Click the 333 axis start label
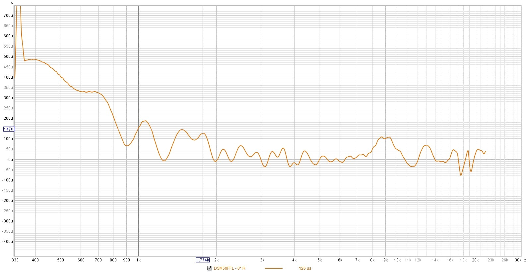Image resolution: width=528 pixels, height=273 pixels. point(15,260)
